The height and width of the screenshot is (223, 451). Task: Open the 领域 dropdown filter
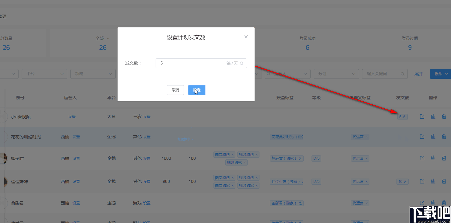click(x=93, y=74)
